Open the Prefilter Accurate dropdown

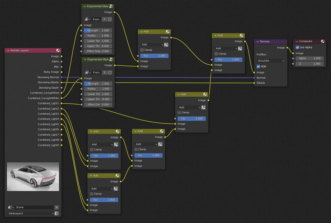(x=271, y=61)
